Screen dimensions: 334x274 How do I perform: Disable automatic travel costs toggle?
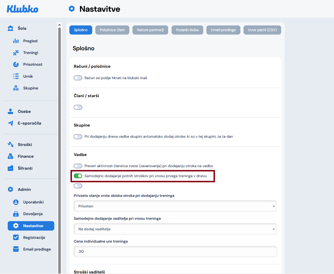(78, 176)
